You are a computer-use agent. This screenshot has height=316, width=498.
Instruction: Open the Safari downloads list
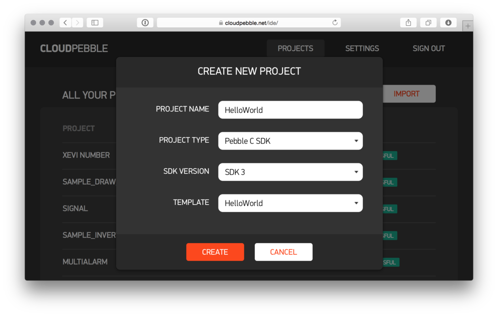point(448,22)
